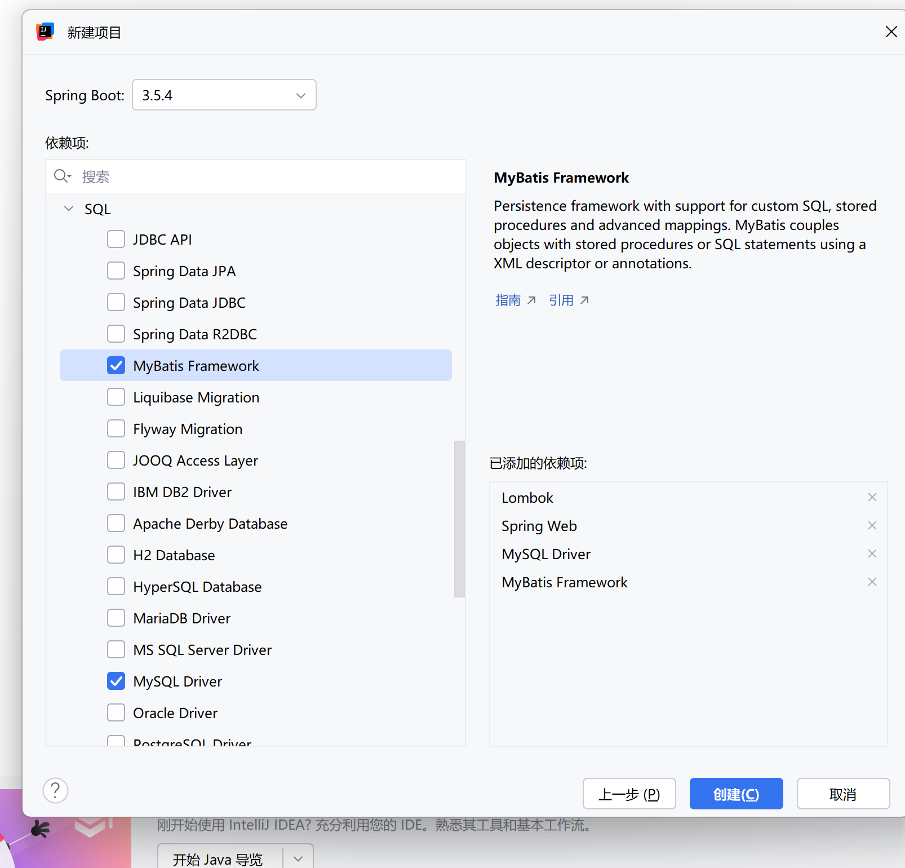Open the help question mark button

[55, 791]
